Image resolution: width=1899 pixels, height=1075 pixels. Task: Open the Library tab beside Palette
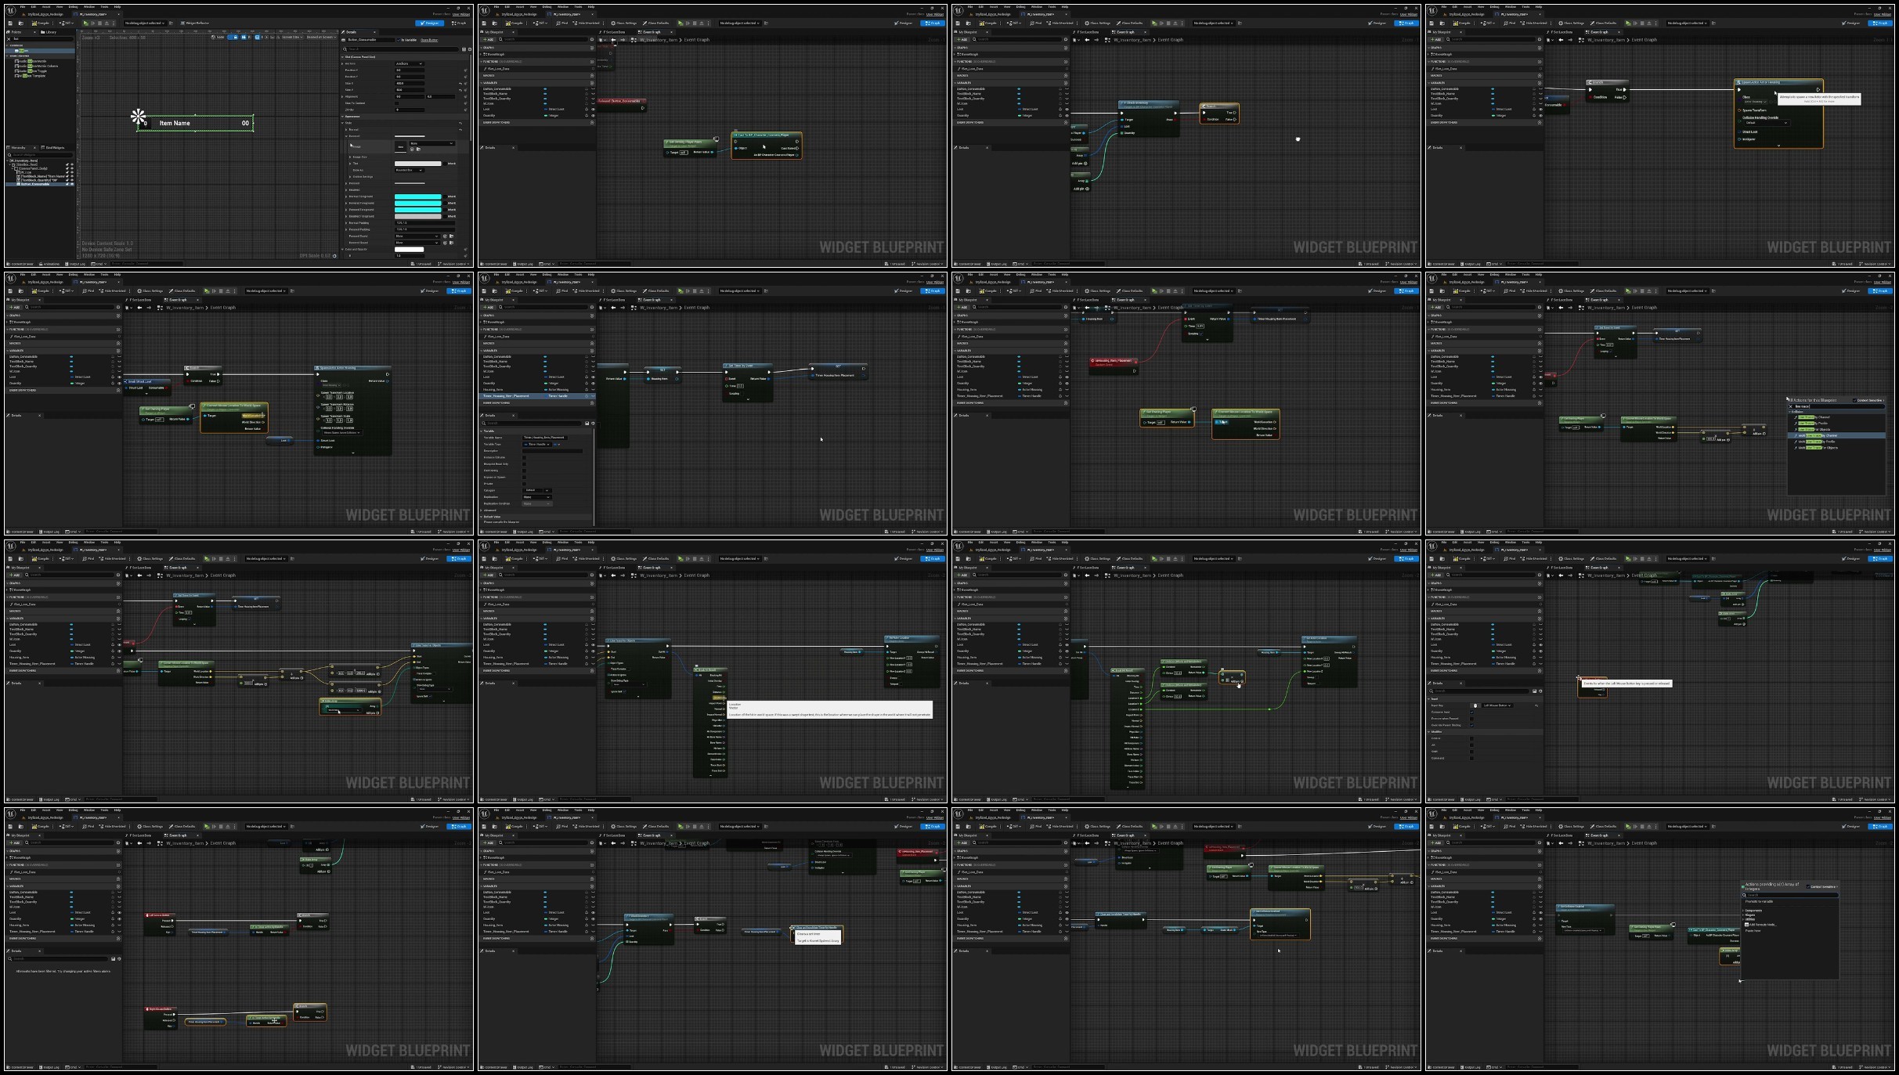pos(50,32)
